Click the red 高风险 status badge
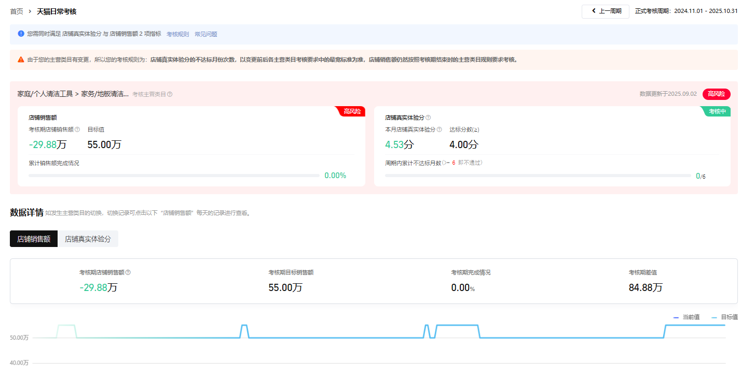Image resolution: width=741 pixels, height=378 pixels. coord(716,94)
